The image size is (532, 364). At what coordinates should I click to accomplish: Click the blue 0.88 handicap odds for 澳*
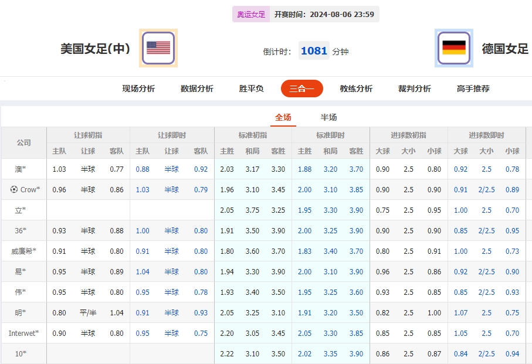tap(143, 169)
